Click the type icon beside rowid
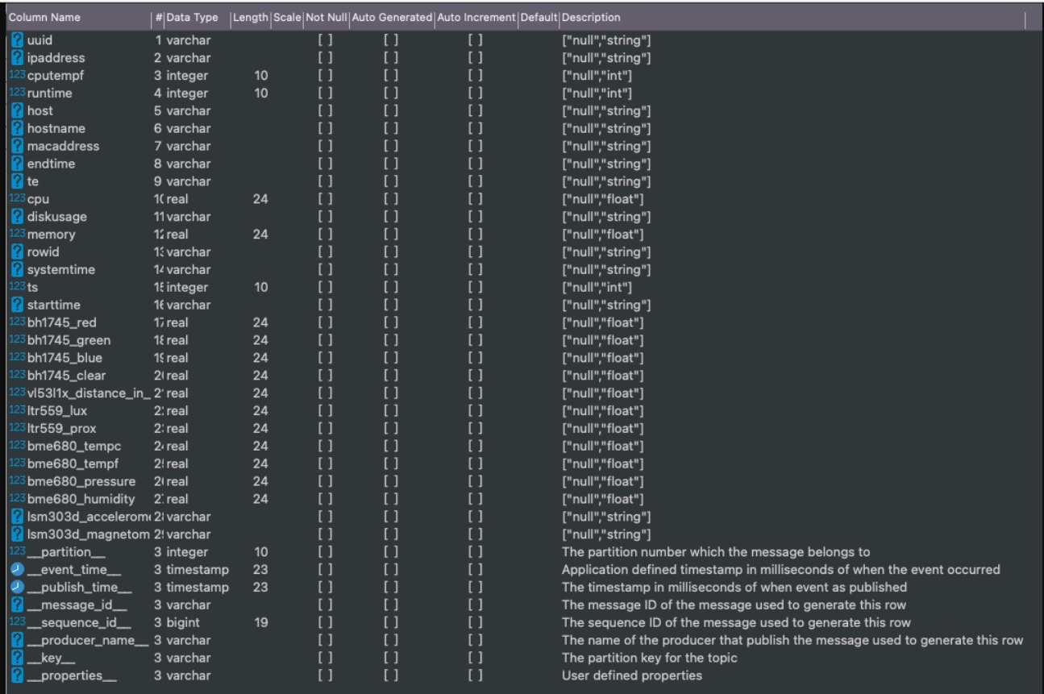1044x694 pixels. (x=18, y=252)
